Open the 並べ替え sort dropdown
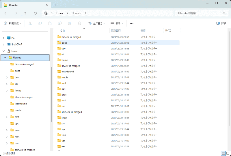231x156 pixels. [x=96, y=23]
